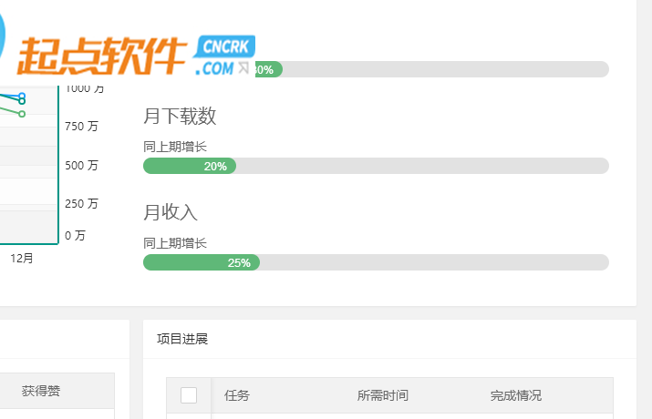The width and height of the screenshot is (652, 419).
Task: Click the CNCRK.COM badge
Action: (224, 56)
